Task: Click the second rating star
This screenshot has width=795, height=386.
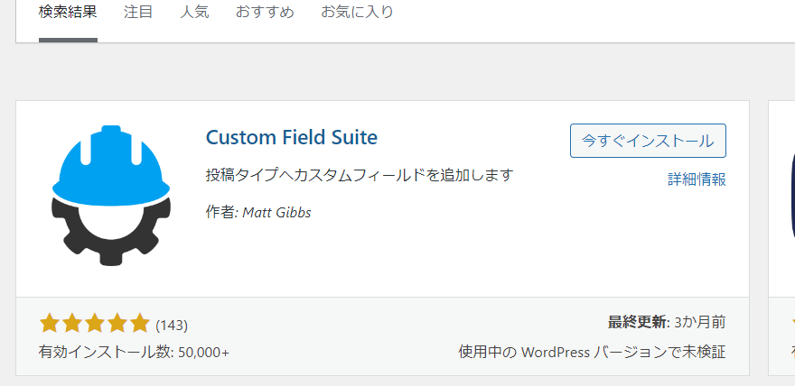Action: 72,323
